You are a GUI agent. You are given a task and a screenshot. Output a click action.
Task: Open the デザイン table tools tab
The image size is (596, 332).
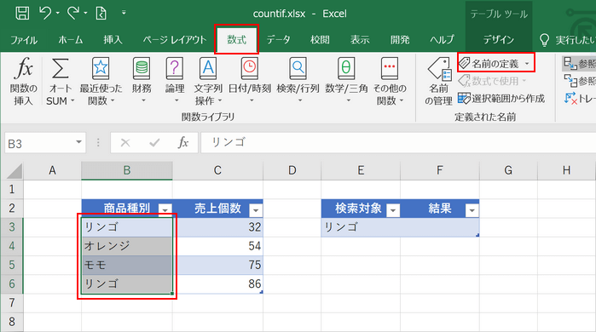click(498, 40)
